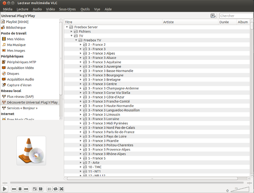
Task: Expand the 7 - Arte entry
Action: 81,162
